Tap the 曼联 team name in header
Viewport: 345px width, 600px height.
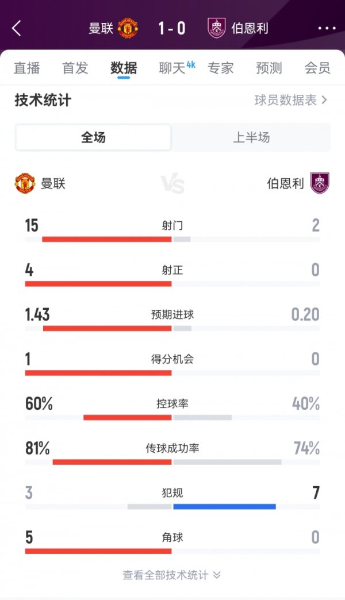point(101,28)
